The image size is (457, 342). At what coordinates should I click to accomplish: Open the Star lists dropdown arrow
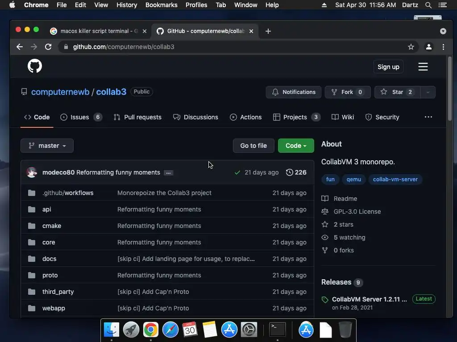428,92
